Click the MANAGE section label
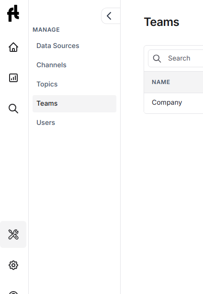Viewport: 203px width, 294px height. tap(46, 30)
